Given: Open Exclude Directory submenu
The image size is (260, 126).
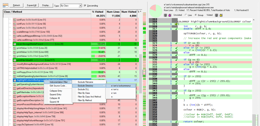Looking at the screenshot, I should (x=89, y=86).
